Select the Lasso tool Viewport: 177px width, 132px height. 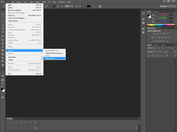click(3, 21)
